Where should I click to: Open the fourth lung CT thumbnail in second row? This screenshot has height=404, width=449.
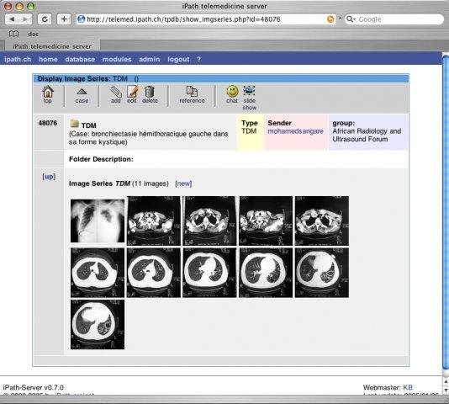266,273
